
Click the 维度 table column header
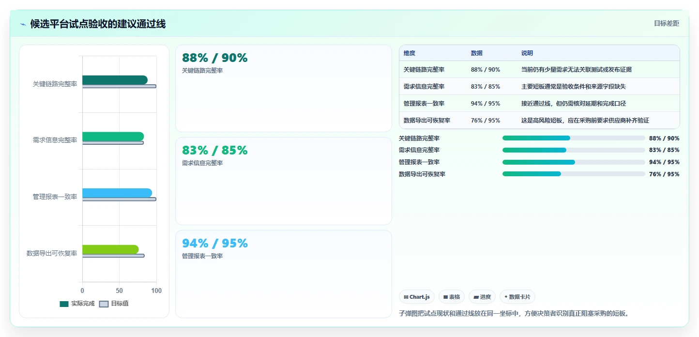click(410, 53)
